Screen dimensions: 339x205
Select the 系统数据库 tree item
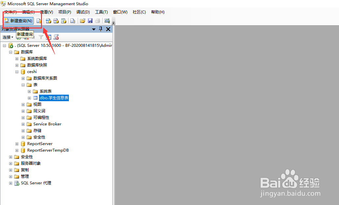pos(37,59)
